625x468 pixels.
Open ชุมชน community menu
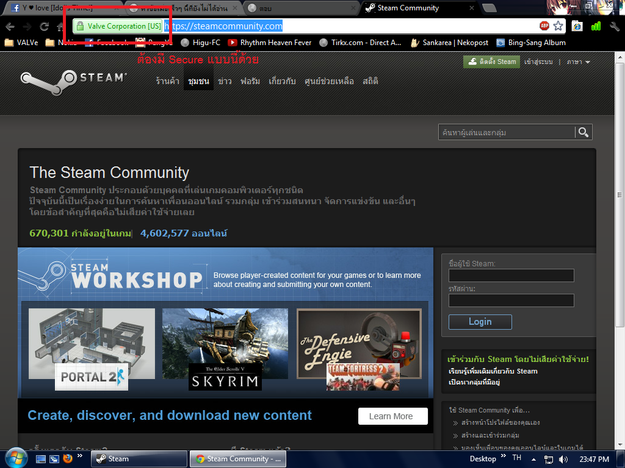pyautogui.click(x=198, y=81)
